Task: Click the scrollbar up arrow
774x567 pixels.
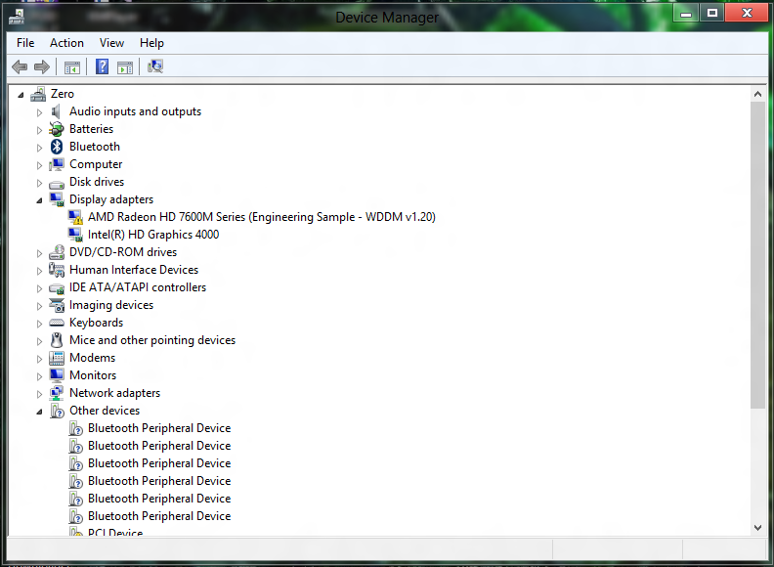Action: (757, 94)
